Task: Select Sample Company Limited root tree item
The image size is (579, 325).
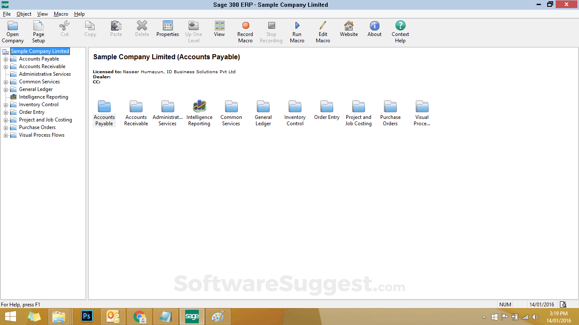Action: [x=40, y=51]
